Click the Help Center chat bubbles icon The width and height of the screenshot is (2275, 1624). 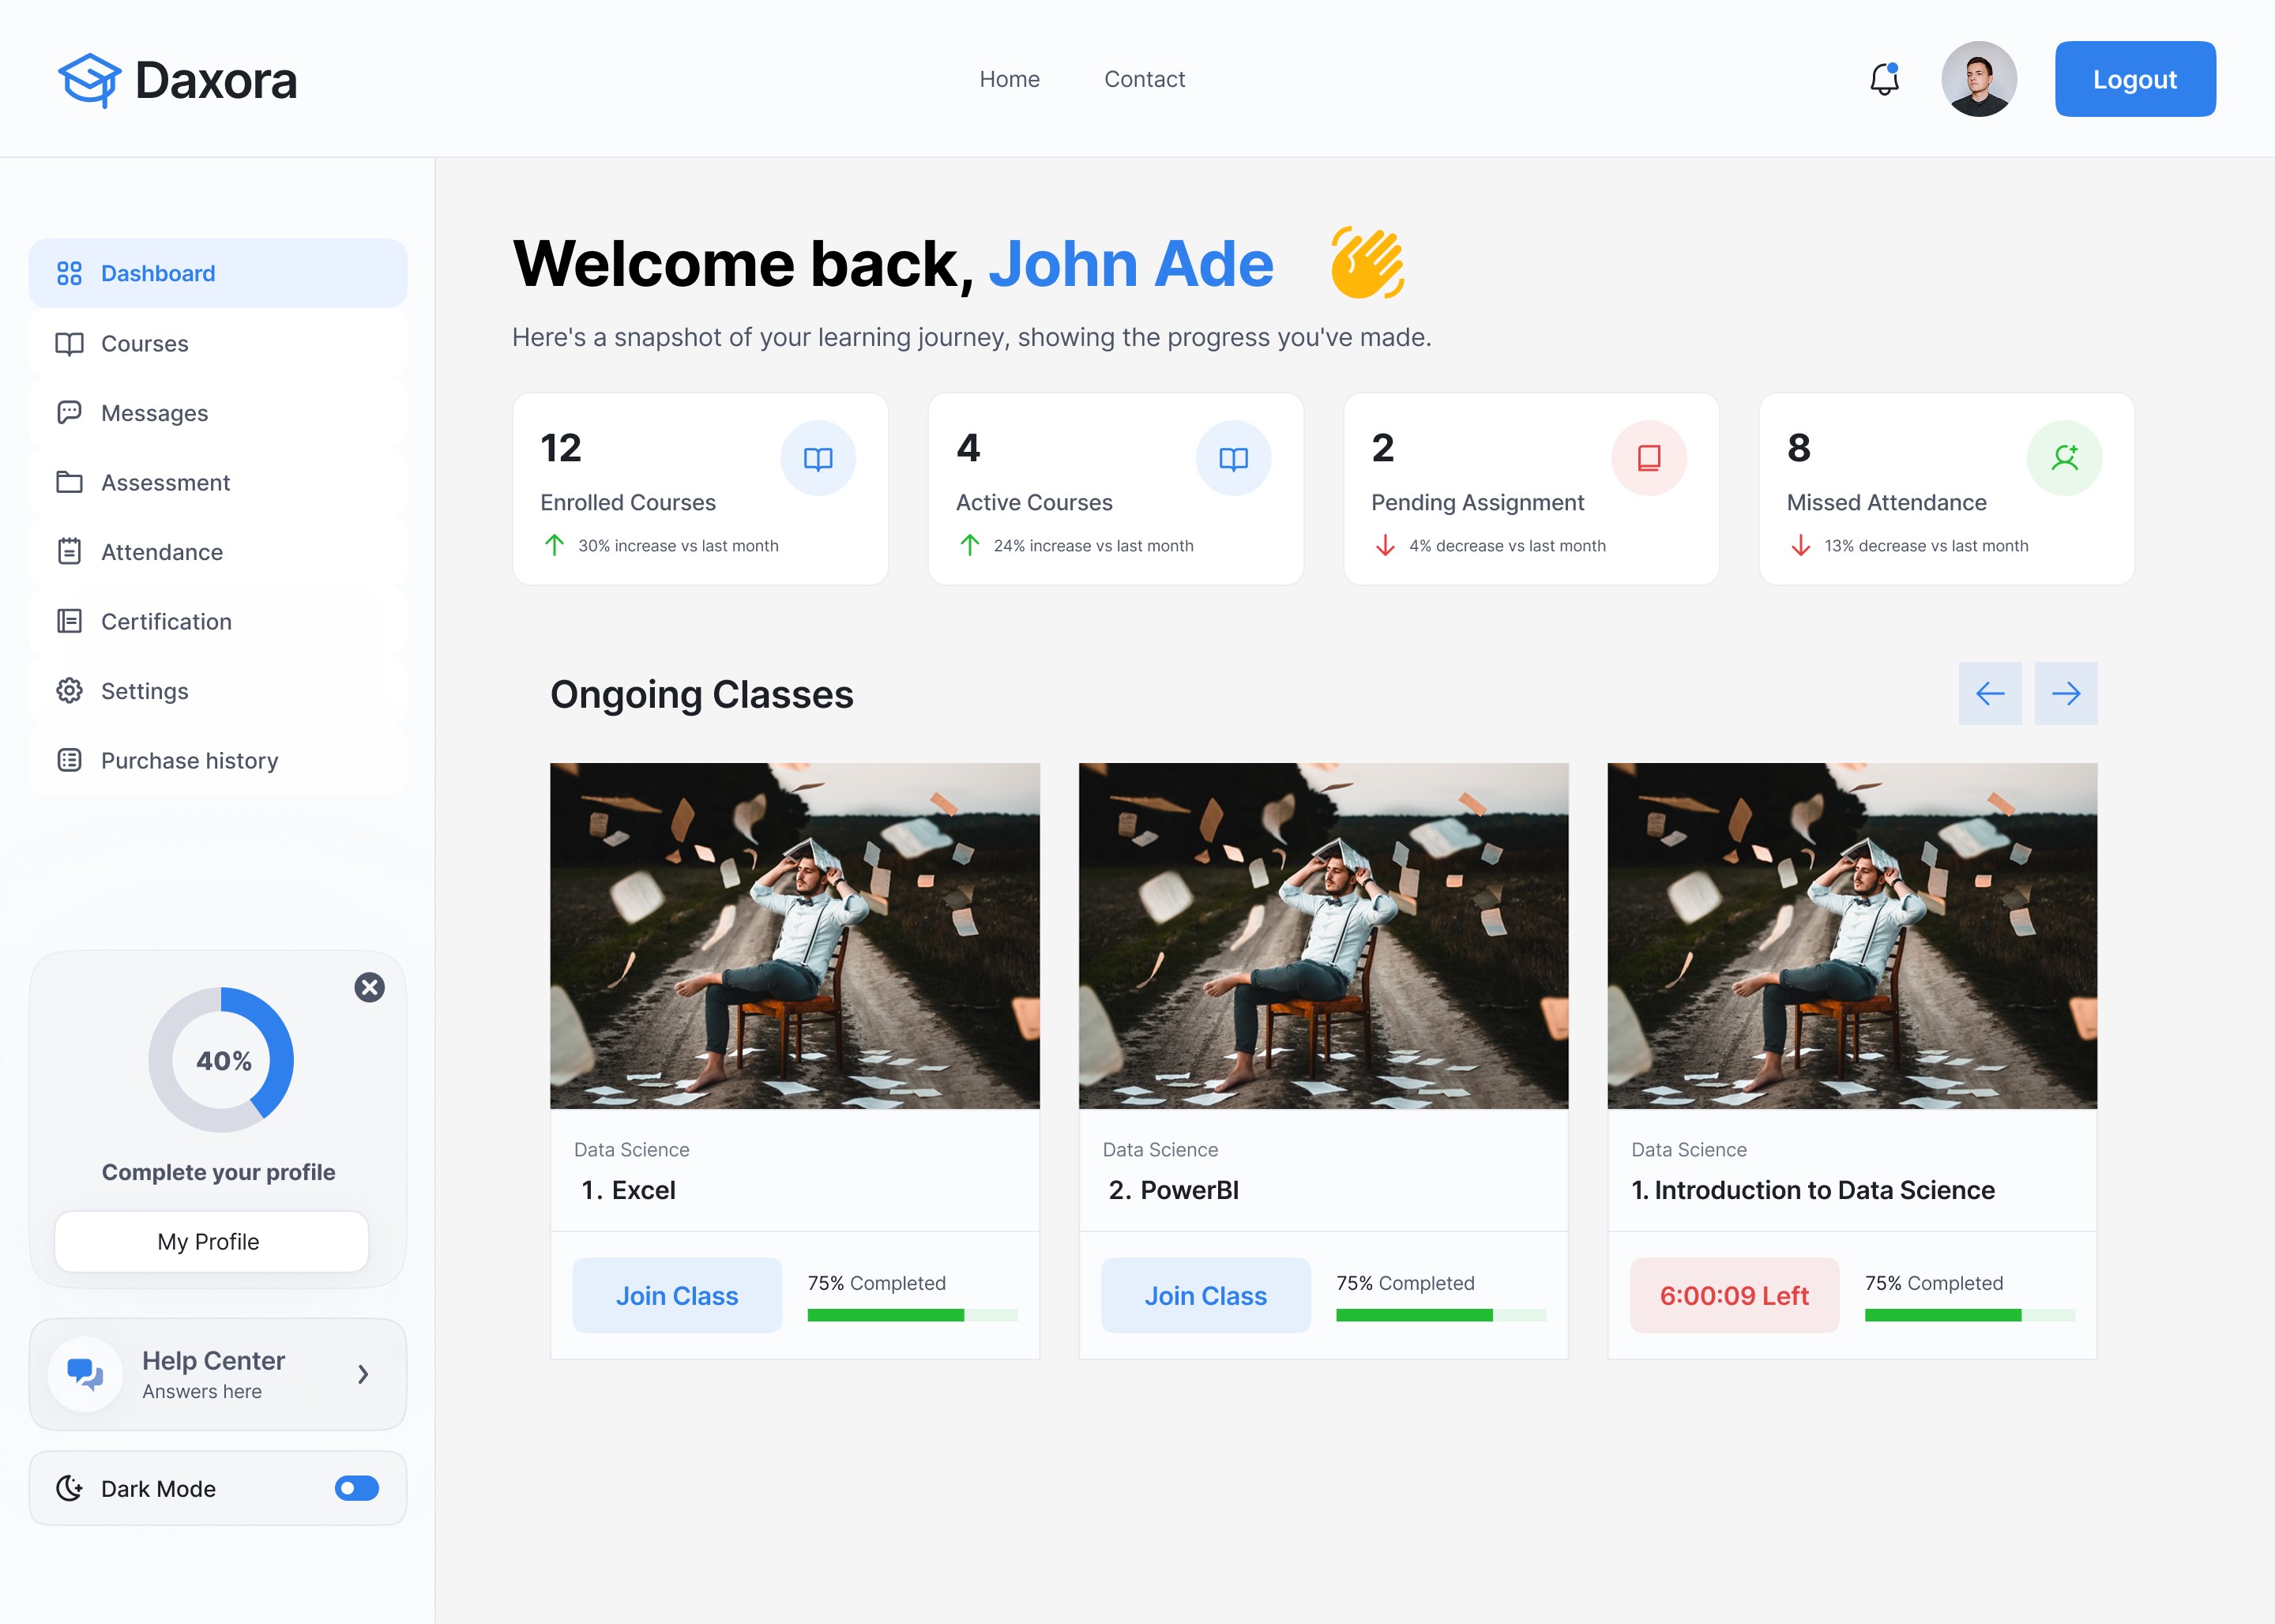[85, 1374]
